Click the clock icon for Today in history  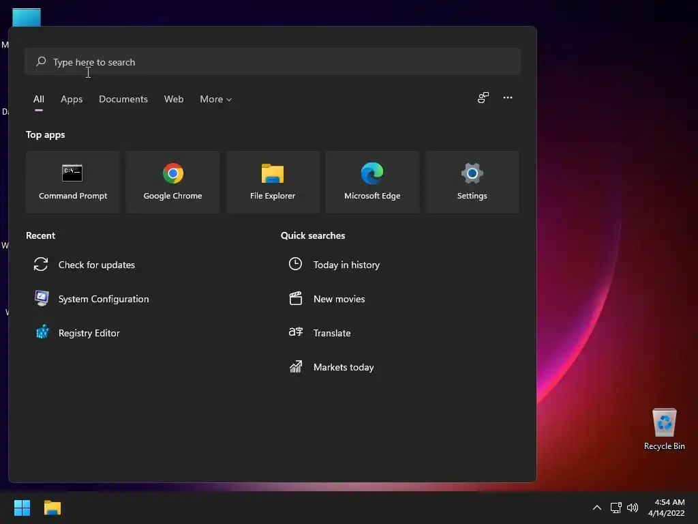coord(295,264)
